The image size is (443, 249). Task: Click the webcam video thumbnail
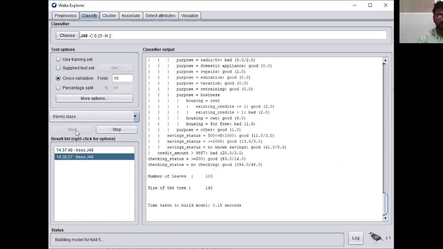421,21
